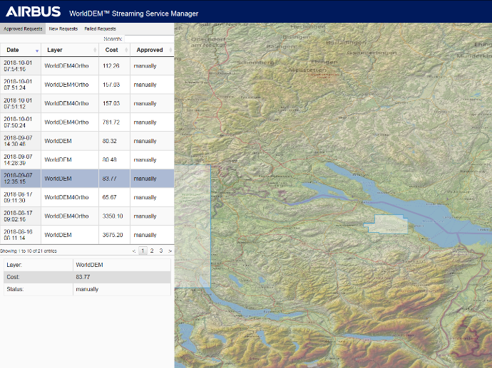Go to pagination page 2

pos(152,251)
